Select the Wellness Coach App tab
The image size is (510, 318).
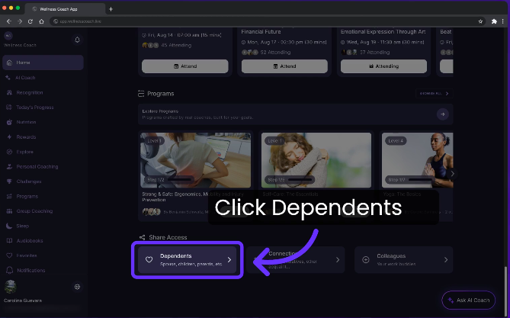pyautogui.click(x=65, y=9)
